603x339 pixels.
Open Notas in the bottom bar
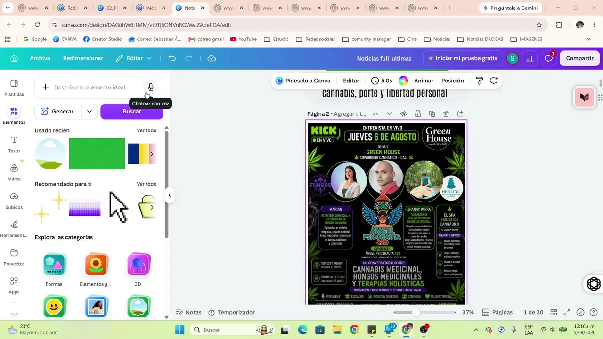coord(188,312)
